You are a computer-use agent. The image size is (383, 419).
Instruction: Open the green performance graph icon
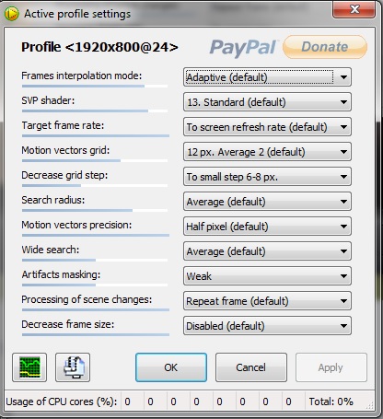coord(29,367)
